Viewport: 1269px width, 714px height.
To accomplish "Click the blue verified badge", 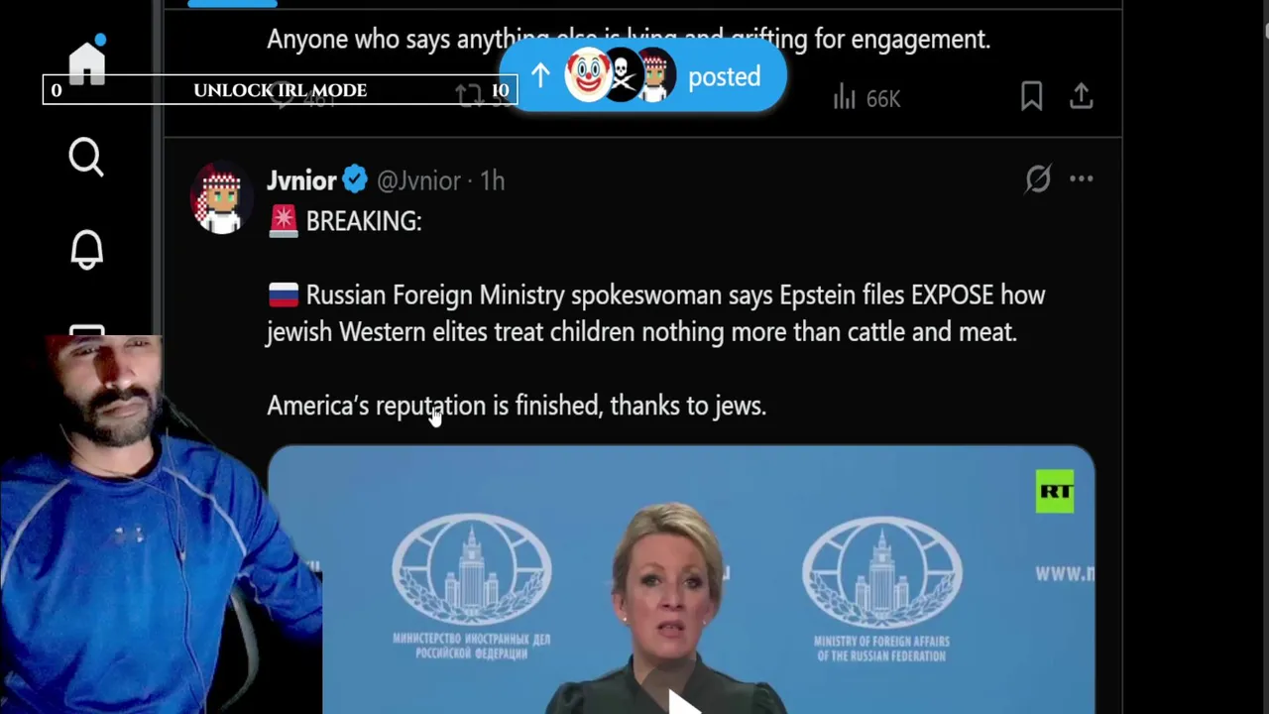I will 355,180.
